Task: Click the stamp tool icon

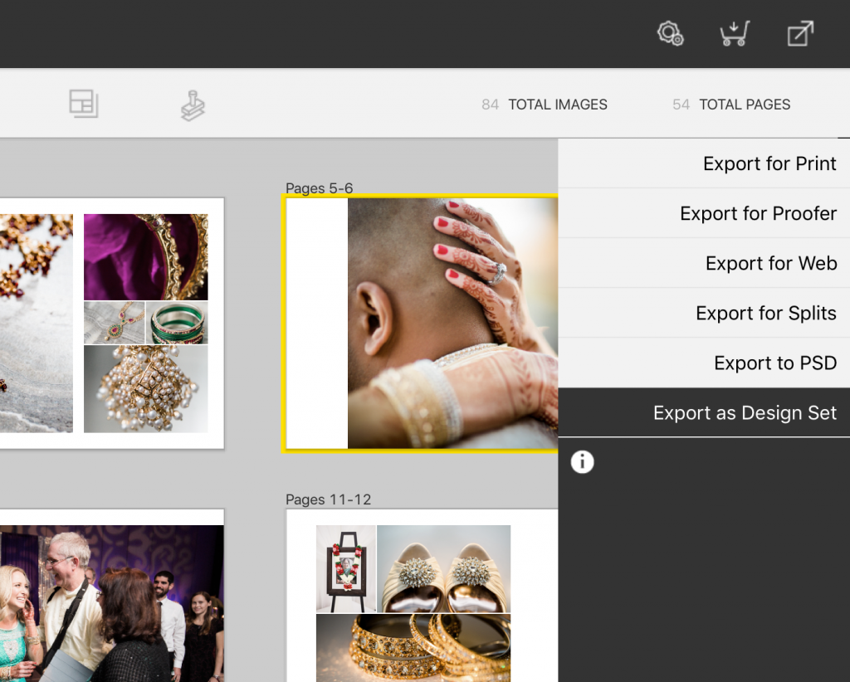Action: click(193, 105)
